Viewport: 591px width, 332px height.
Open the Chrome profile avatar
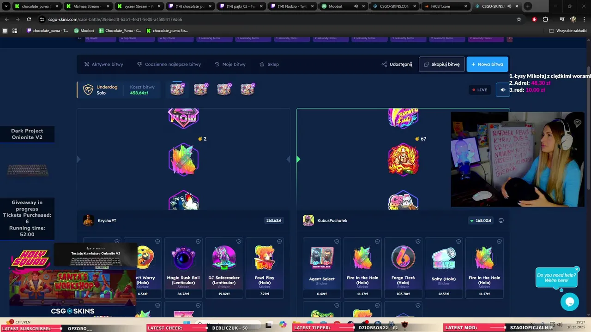[573, 19]
